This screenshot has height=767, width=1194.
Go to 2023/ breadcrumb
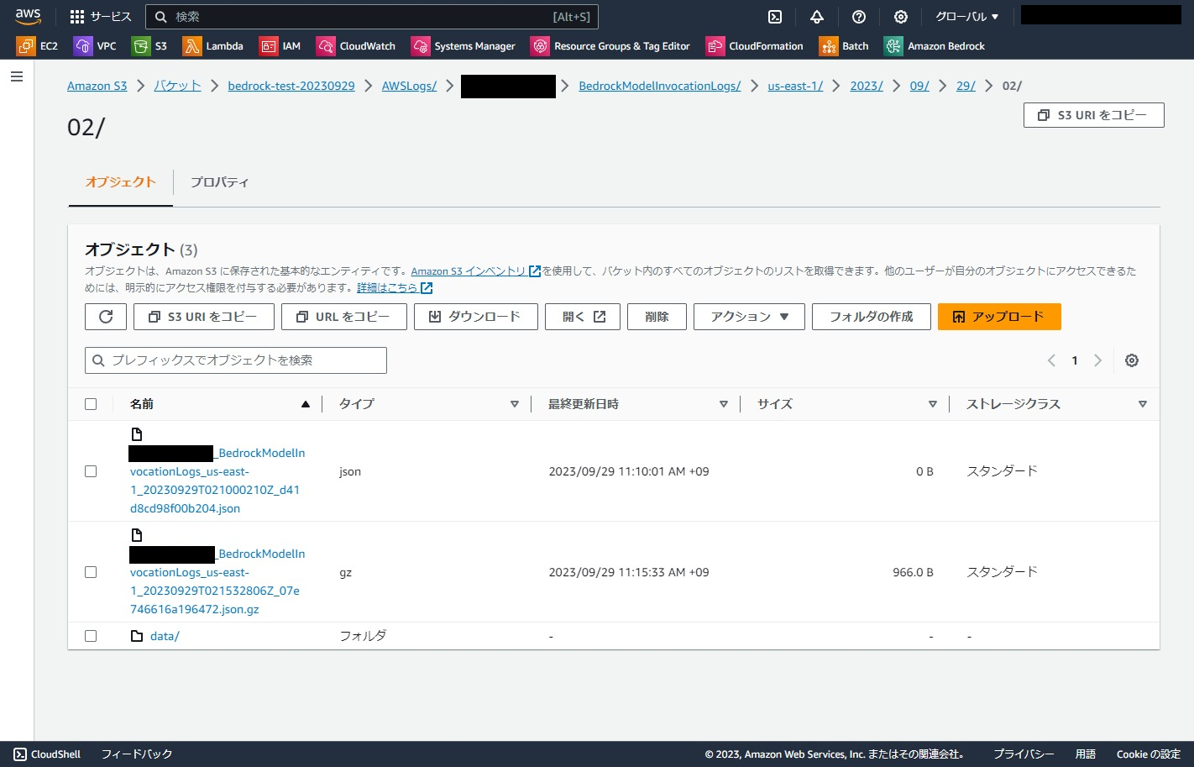[x=867, y=86]
